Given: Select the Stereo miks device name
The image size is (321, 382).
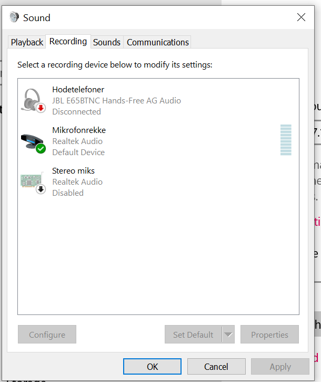Looking at the screenshot, I should (x=73, y=170).
